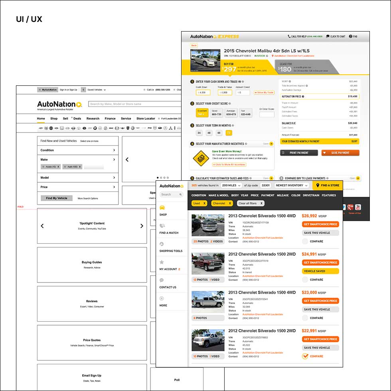Open Contact Us chat bubble icon

tap(162, 280)
